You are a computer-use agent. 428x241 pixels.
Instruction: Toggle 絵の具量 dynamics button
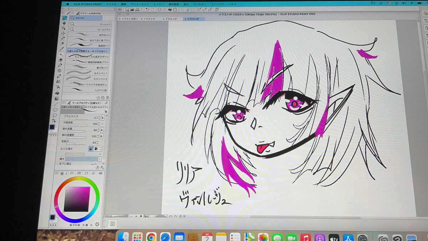(x=103, y=130)
